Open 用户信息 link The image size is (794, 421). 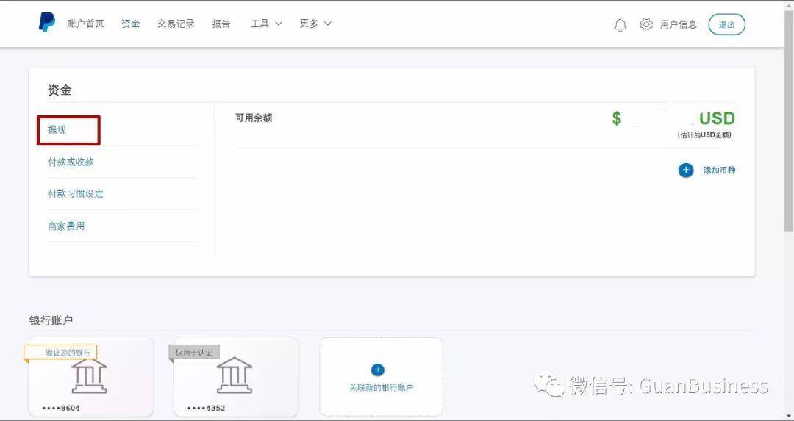click(679, 24)
